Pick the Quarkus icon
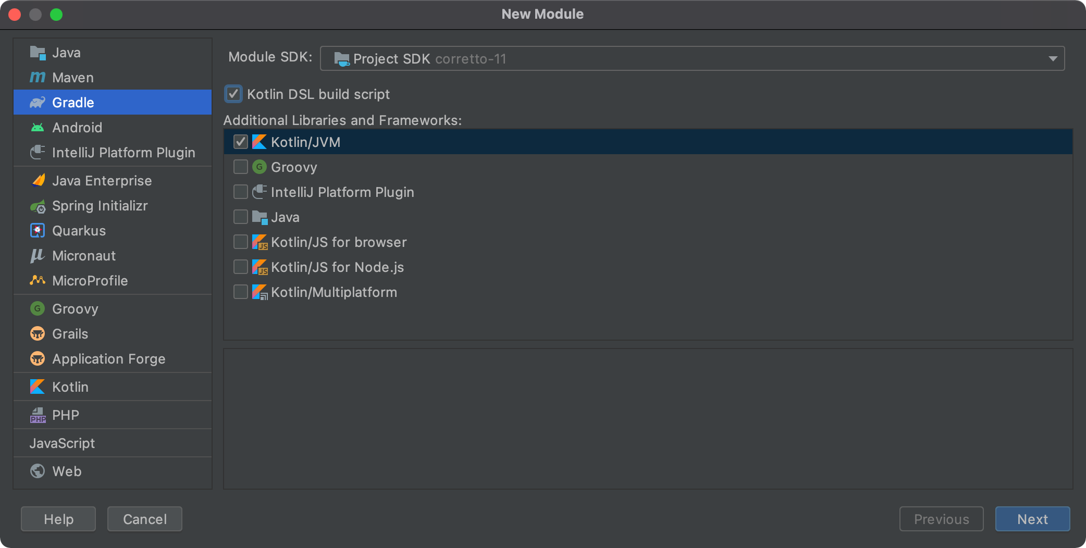 [38, 231]
